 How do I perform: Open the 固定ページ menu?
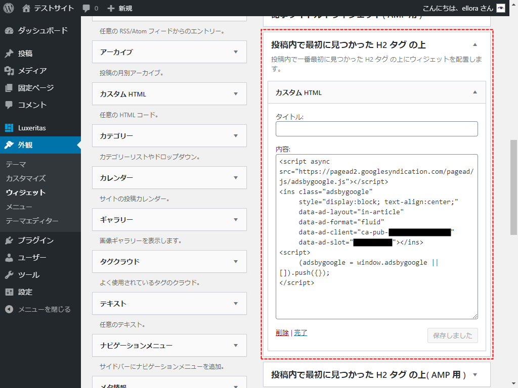(x=40, y=88)
